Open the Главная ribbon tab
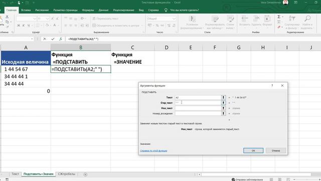The width and height of the screenshot is (321, 181). 11,10
